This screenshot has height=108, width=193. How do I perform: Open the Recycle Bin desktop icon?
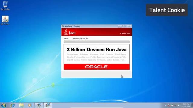[x=5, y=5]
